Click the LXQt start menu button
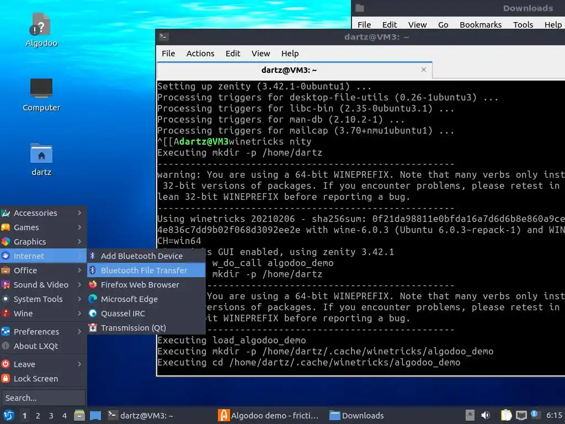Screen dimensions: 565x424 [8, 415]
